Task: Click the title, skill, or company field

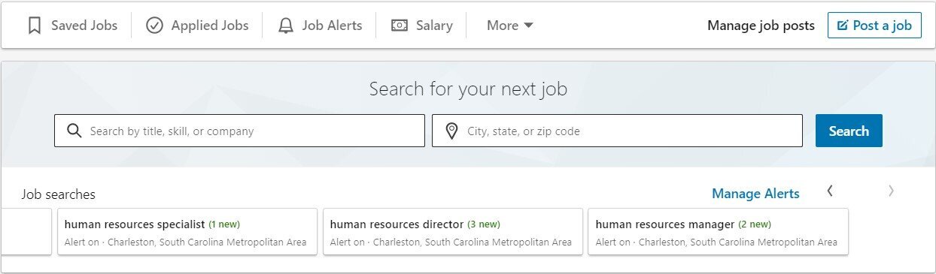Action: (239, 131)
